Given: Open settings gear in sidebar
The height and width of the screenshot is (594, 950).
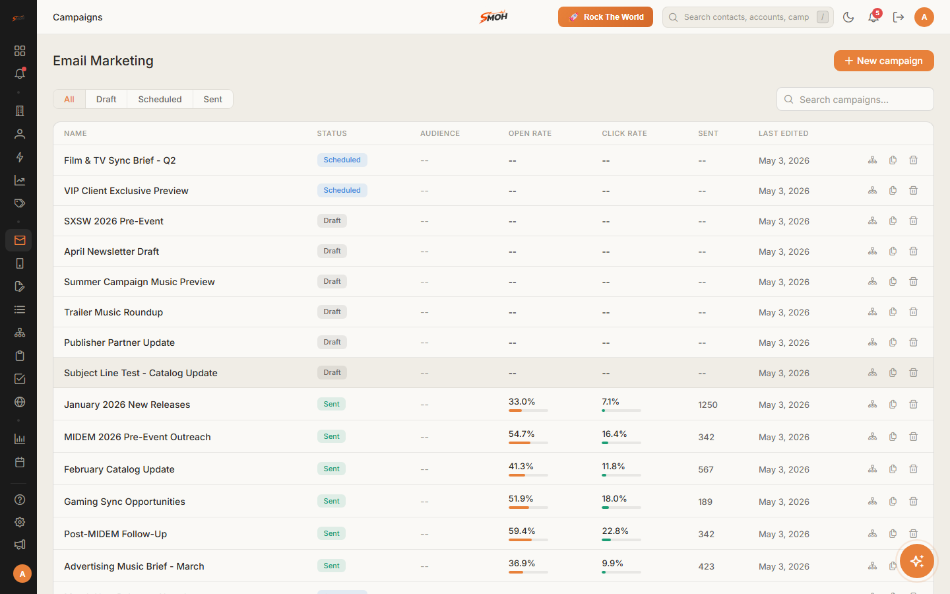Looking at the screenshot, I should coord(20,522).
